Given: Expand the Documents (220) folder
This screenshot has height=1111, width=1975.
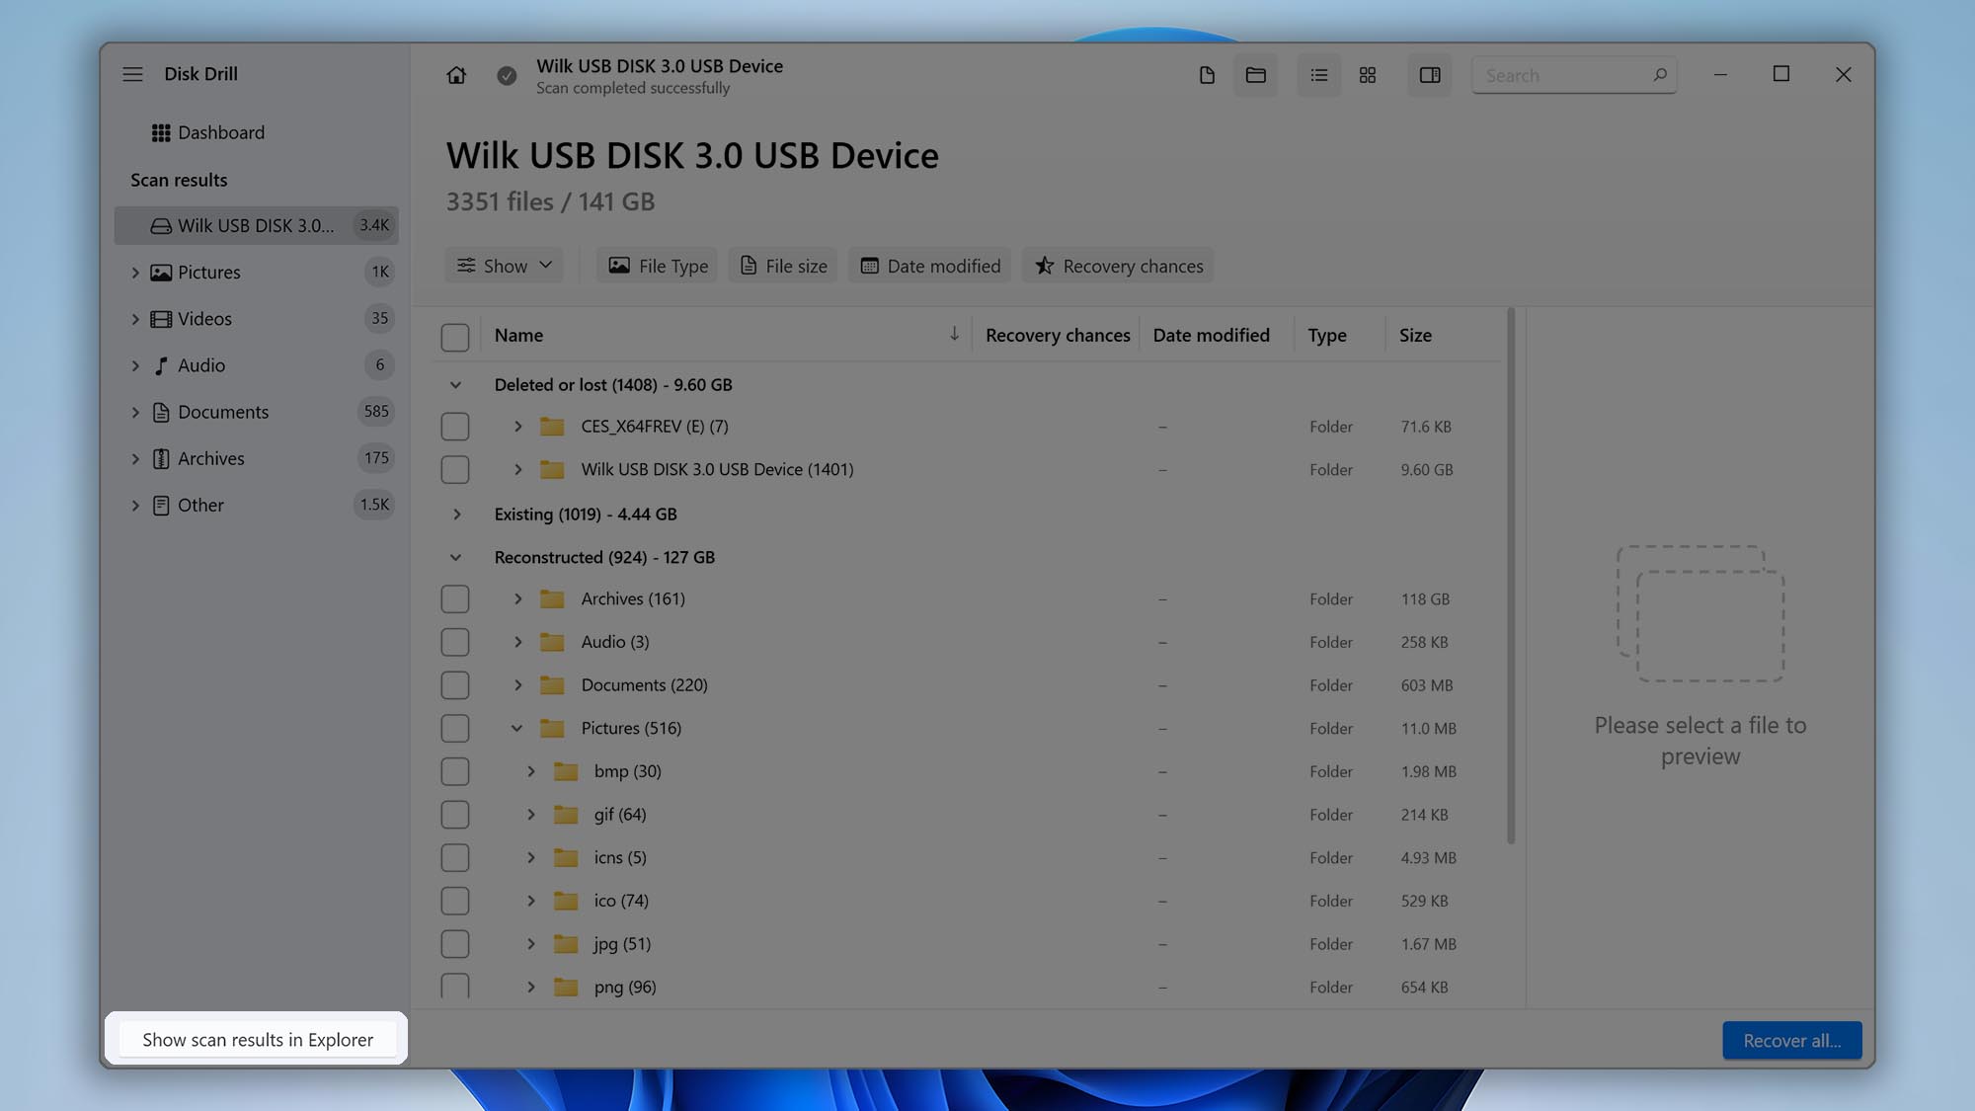Looking at the screenshot, I should (x=517, y=685).
